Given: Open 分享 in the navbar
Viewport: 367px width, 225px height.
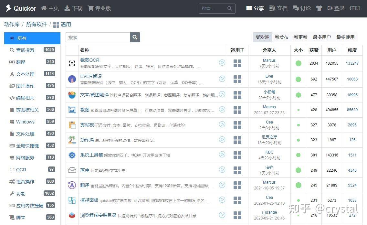Looking at the screenshot, I should (255, 8).
